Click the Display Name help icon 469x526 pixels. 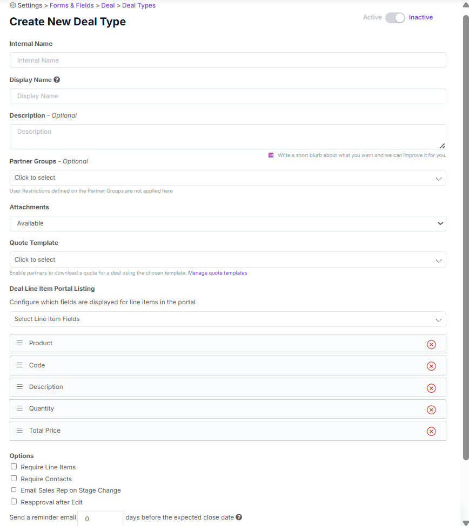point(57,79)
